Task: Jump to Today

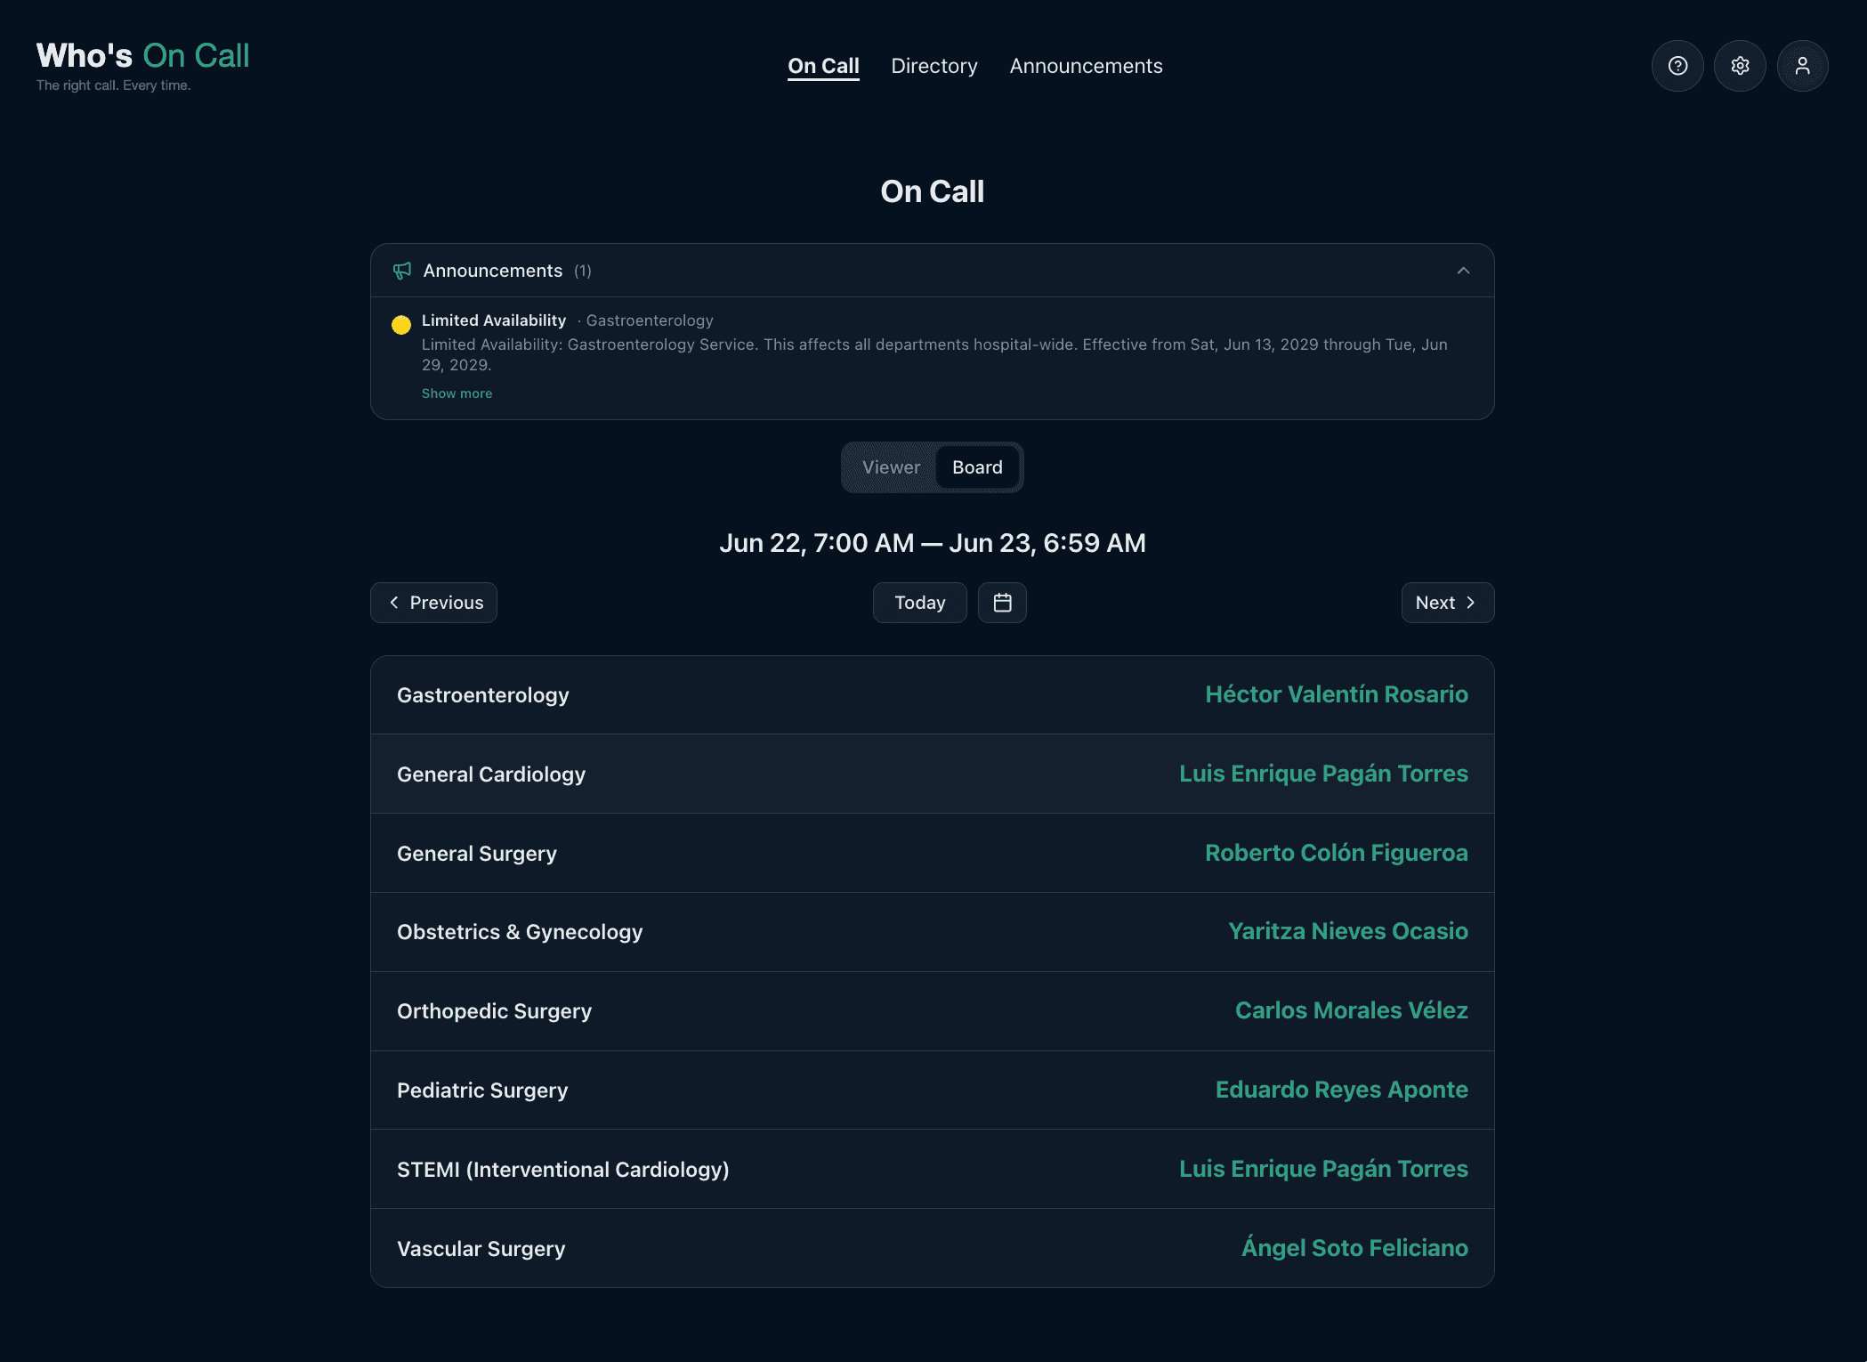Action: (x=919, y=603)
